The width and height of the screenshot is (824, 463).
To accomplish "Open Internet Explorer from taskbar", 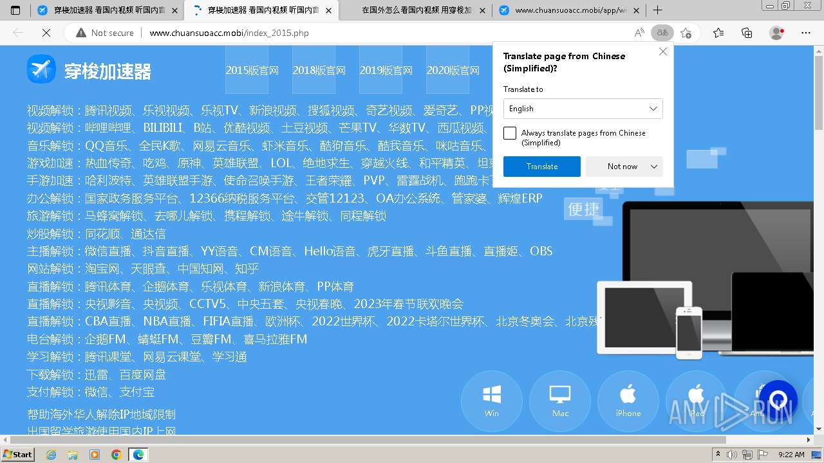I will click(x=51, y=454).
